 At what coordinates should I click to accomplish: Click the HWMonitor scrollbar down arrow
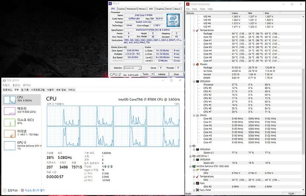303,190
